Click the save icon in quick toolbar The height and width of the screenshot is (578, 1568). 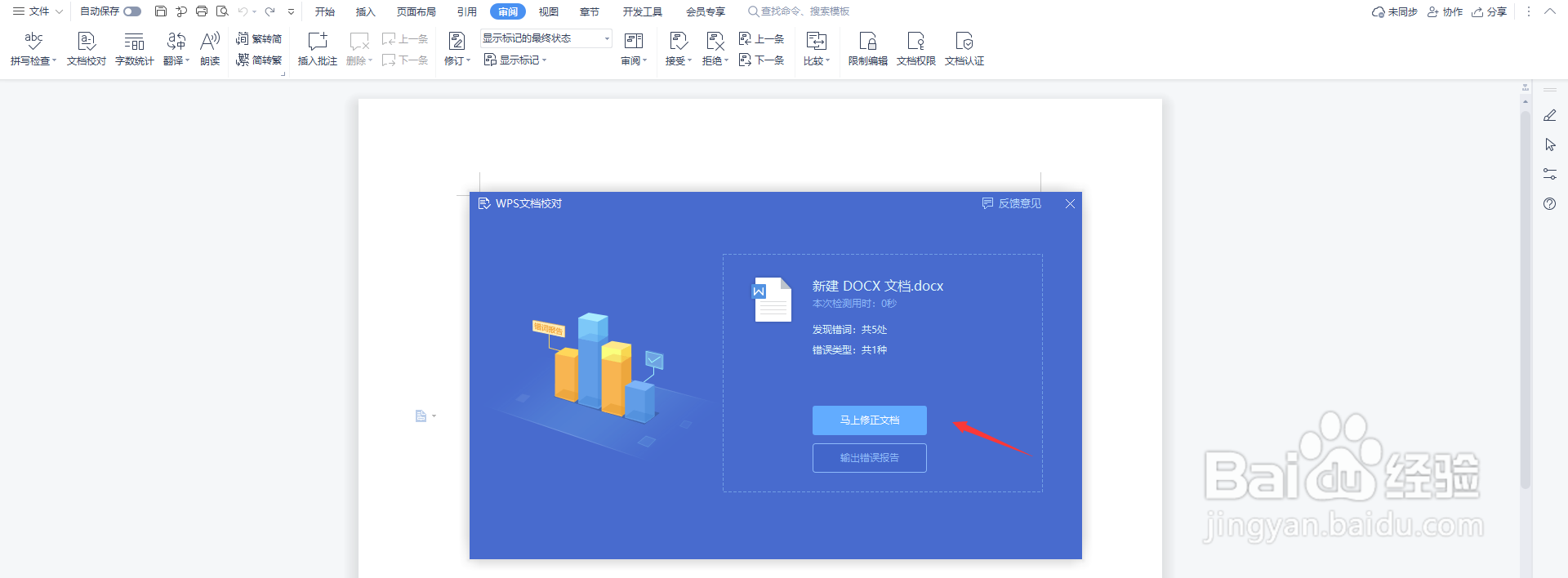tap(161, 11)
